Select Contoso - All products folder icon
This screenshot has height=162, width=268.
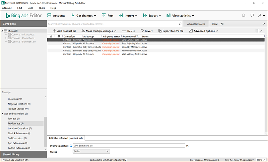click(x=9, y=34)
